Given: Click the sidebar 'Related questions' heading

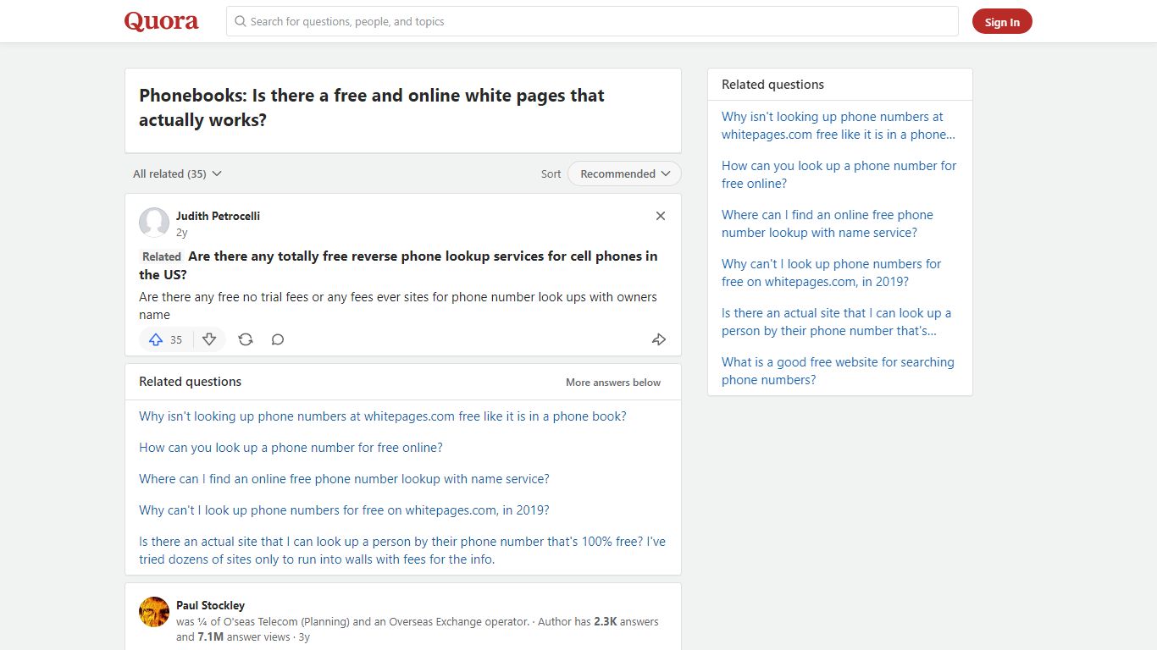Looking at the screenshot, I should (x=772, y=85).
